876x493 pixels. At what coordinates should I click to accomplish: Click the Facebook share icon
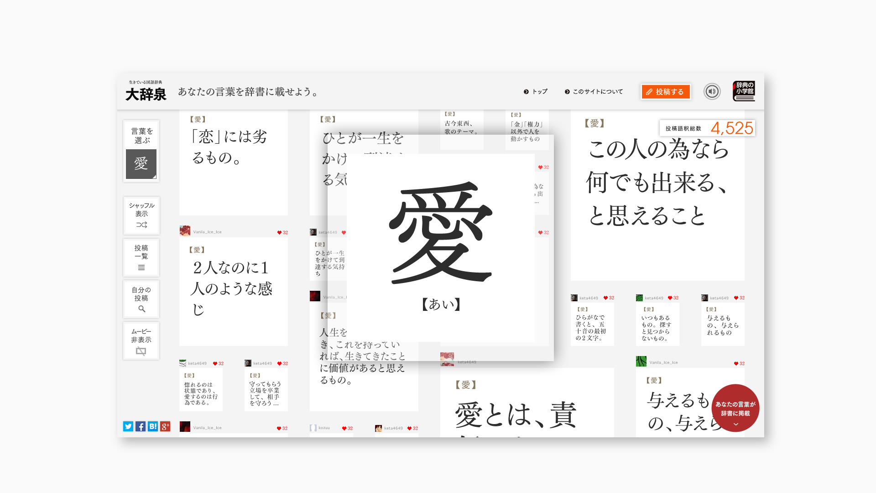pos(141,426)
